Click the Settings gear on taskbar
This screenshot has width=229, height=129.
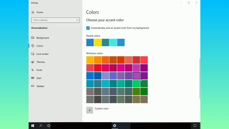pos(115,126)
